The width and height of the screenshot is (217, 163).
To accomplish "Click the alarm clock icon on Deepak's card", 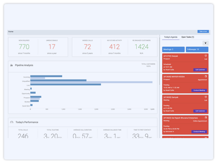I will pyautogui.click(x=206, y=56).
